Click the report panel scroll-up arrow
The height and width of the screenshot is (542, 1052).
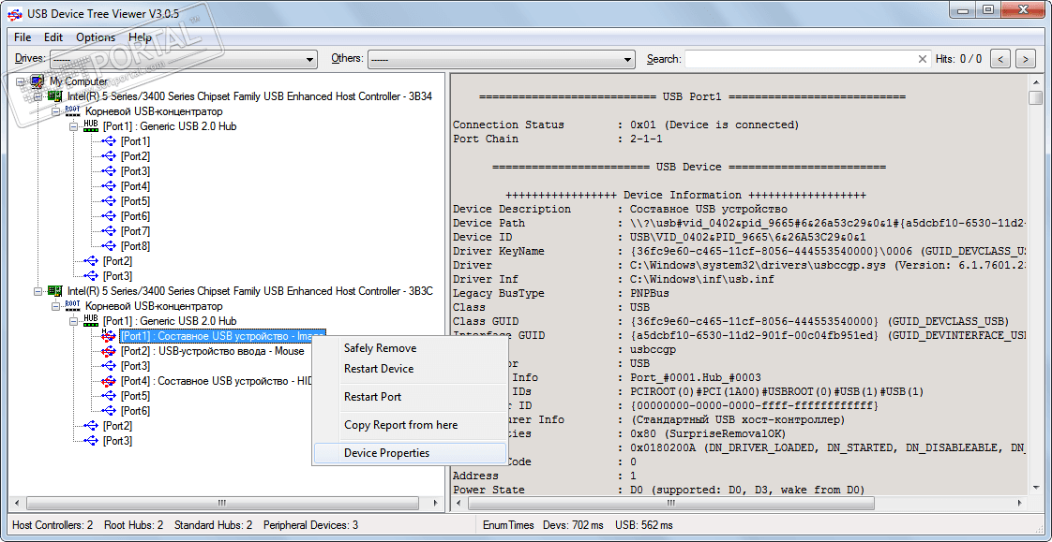(1034, 81)
